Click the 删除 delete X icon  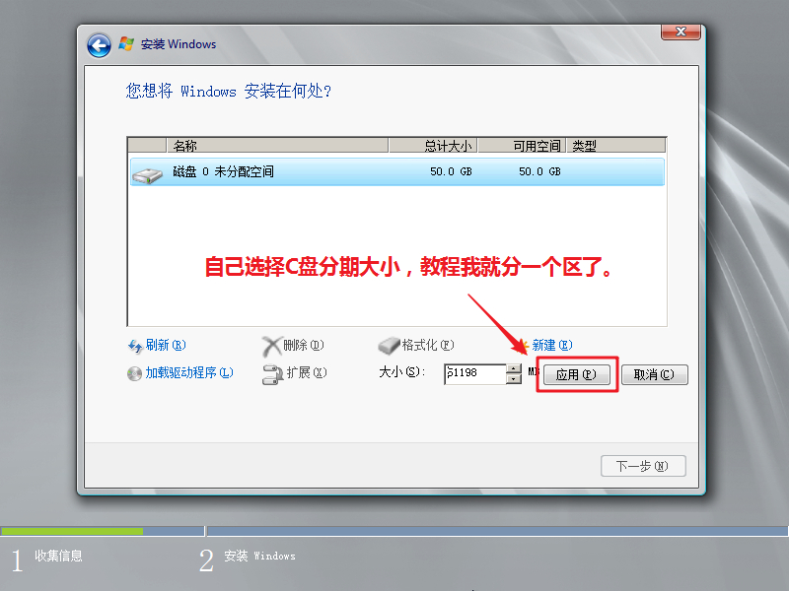(x=271, y=346)
